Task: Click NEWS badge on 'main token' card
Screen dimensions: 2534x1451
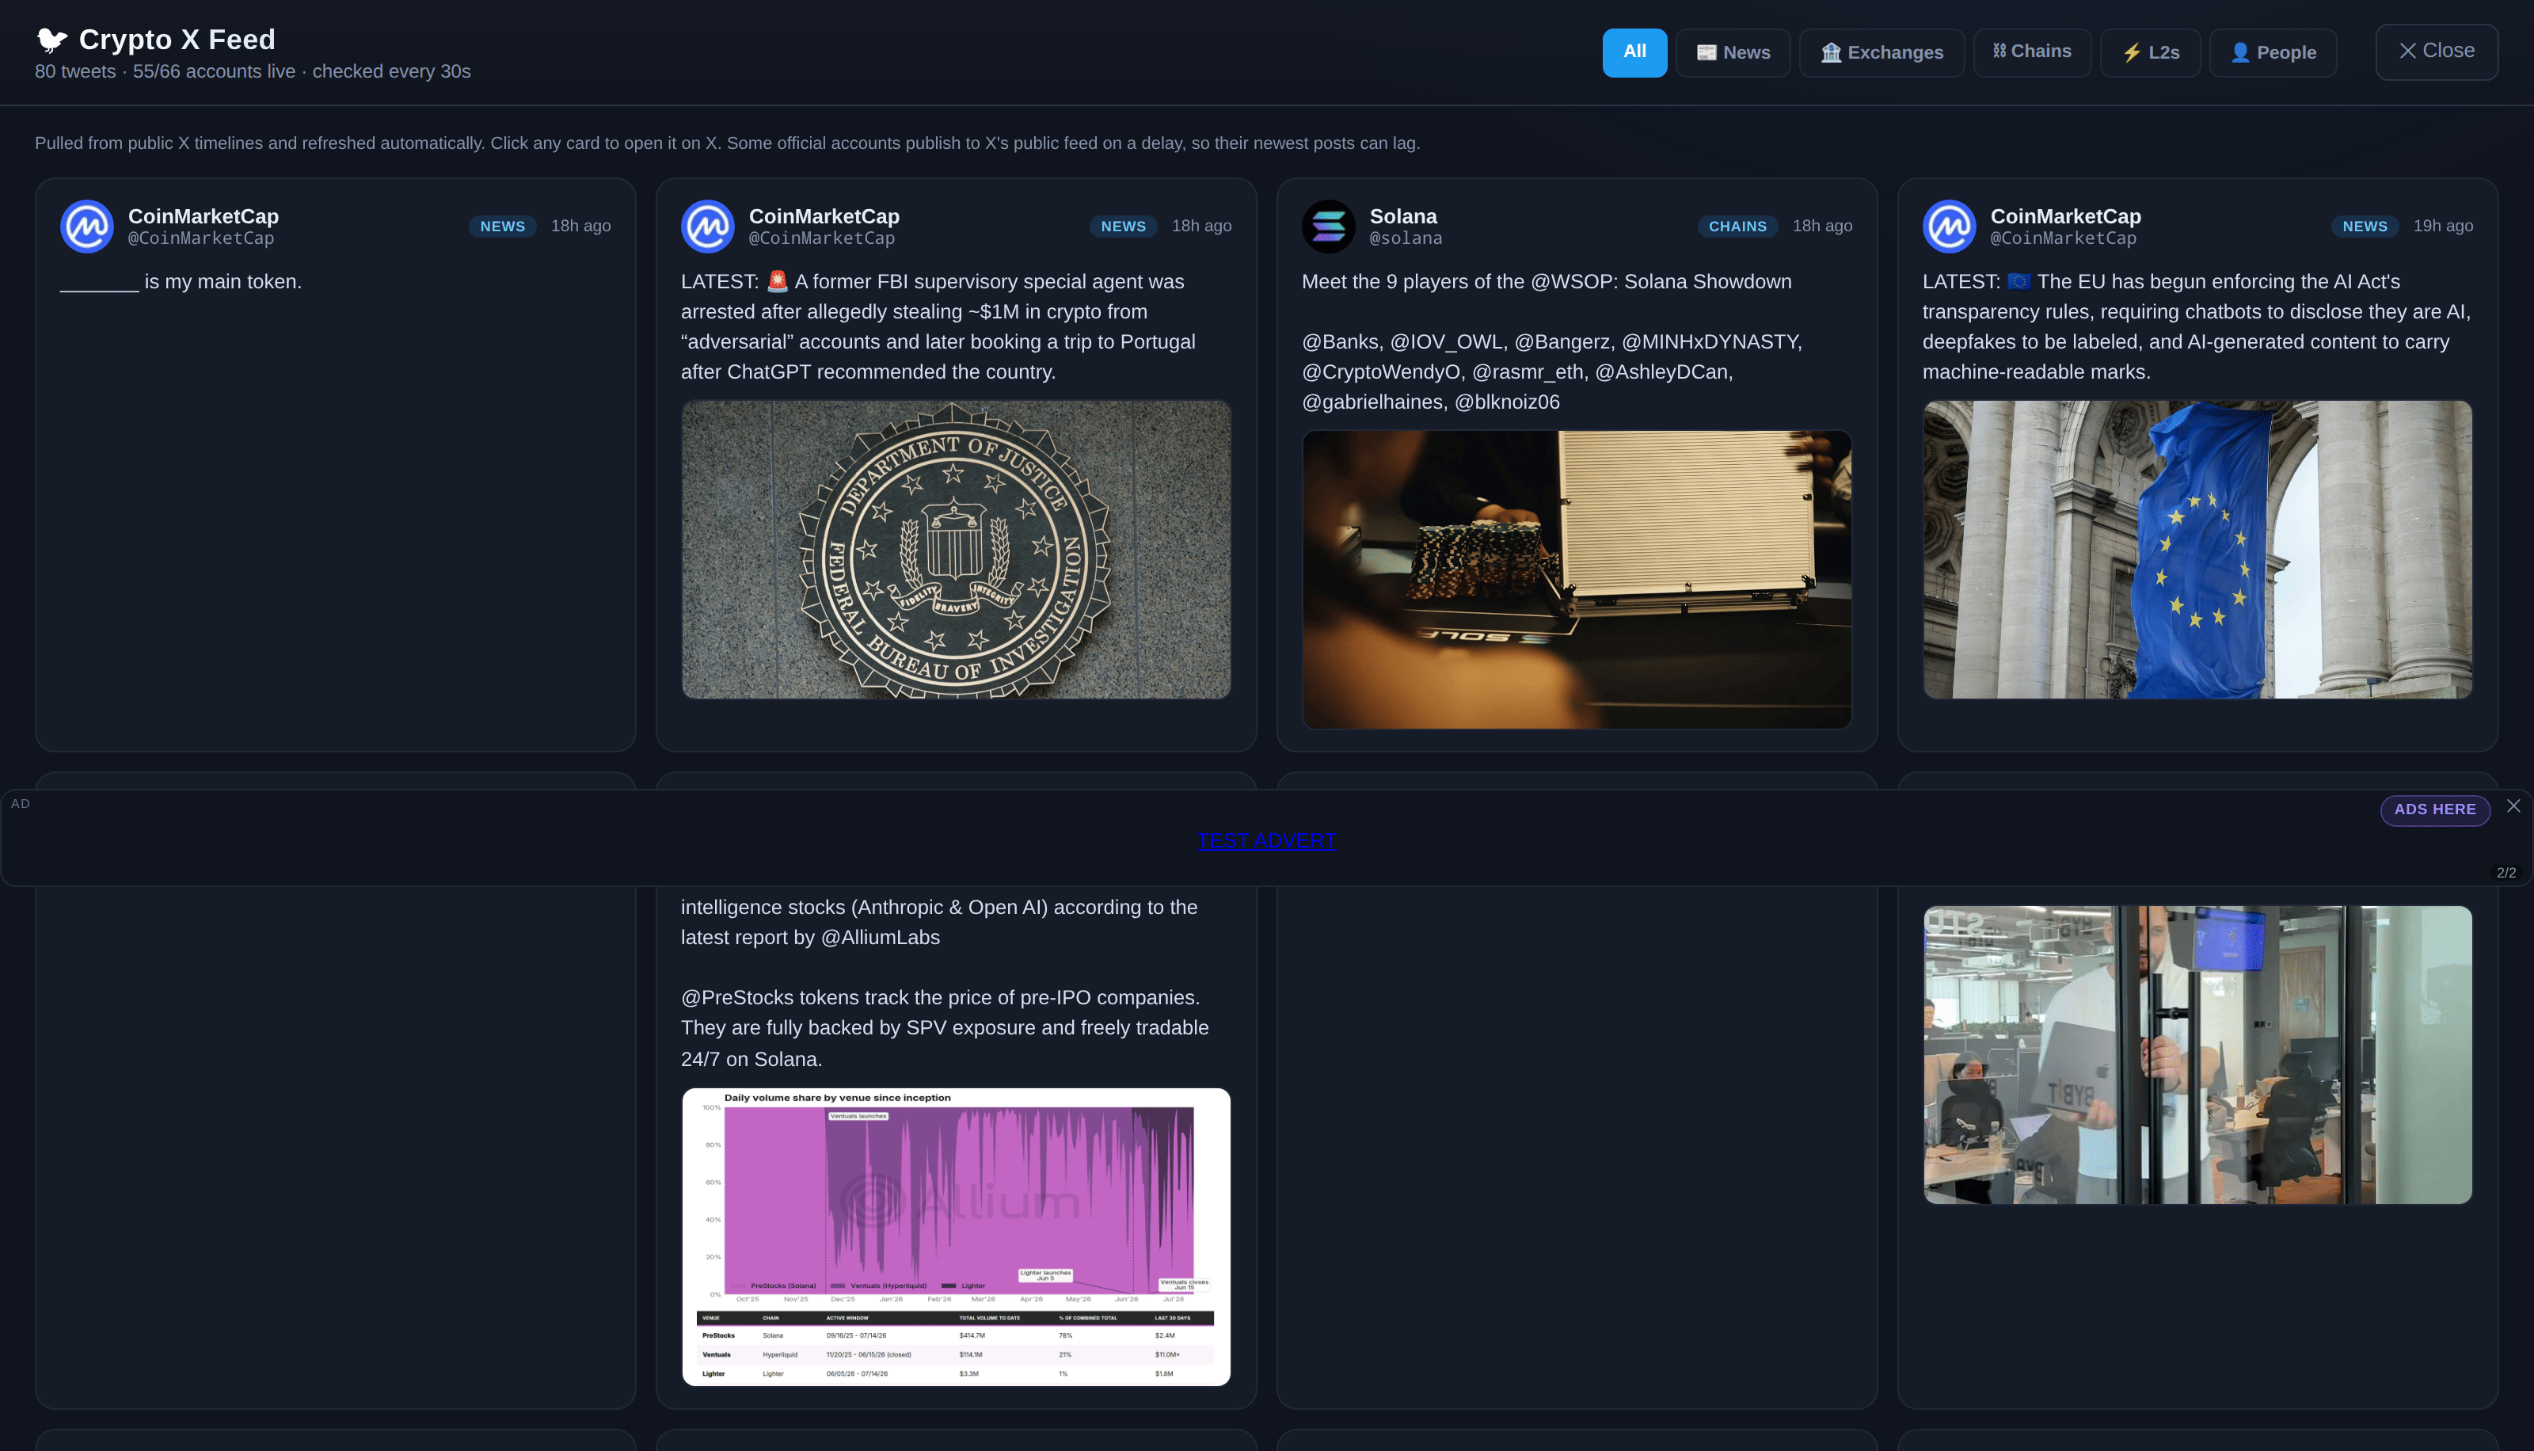Action: tap(502, 227)
